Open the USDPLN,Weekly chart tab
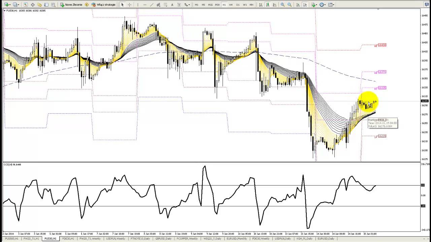The width and height of the screenshot is (431, 242). 115,239
